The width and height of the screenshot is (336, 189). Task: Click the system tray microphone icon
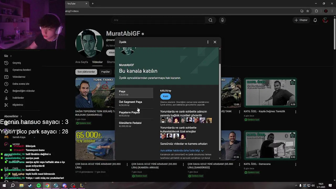300,186
